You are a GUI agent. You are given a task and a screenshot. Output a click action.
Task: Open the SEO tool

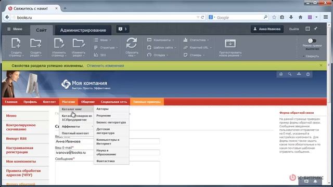coord(100,55)
